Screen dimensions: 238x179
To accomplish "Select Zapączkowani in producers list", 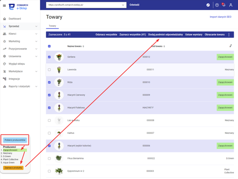I will pyautogui.click(x=10, y=150).
